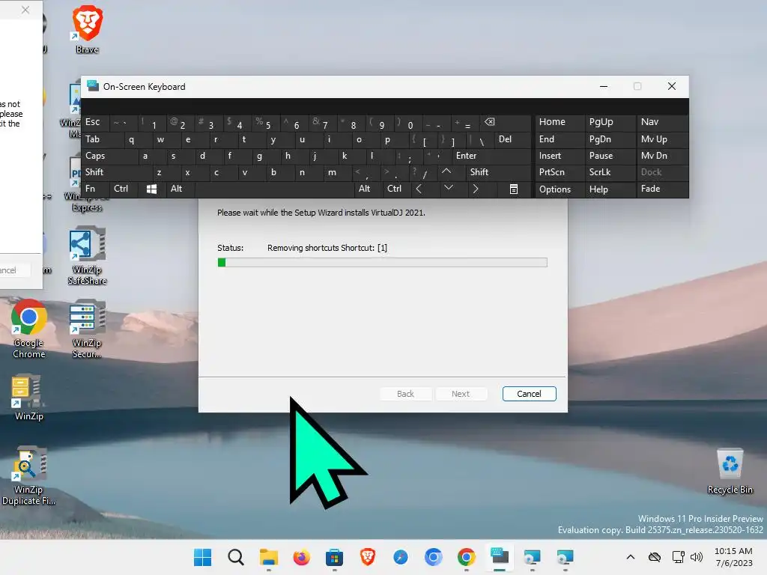Open File Explorer from the taskbar
767x575 pixels.
(269, 557)
